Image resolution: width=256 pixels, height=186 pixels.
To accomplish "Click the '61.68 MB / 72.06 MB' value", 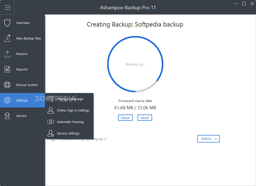I will [x=135, y=108].
